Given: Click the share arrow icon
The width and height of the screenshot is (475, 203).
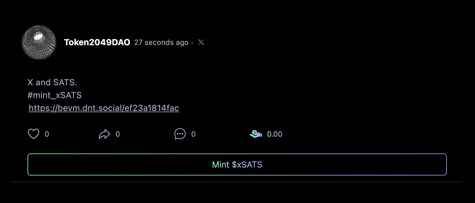Looking at the screenshot, I should click(x=105, y=134).
